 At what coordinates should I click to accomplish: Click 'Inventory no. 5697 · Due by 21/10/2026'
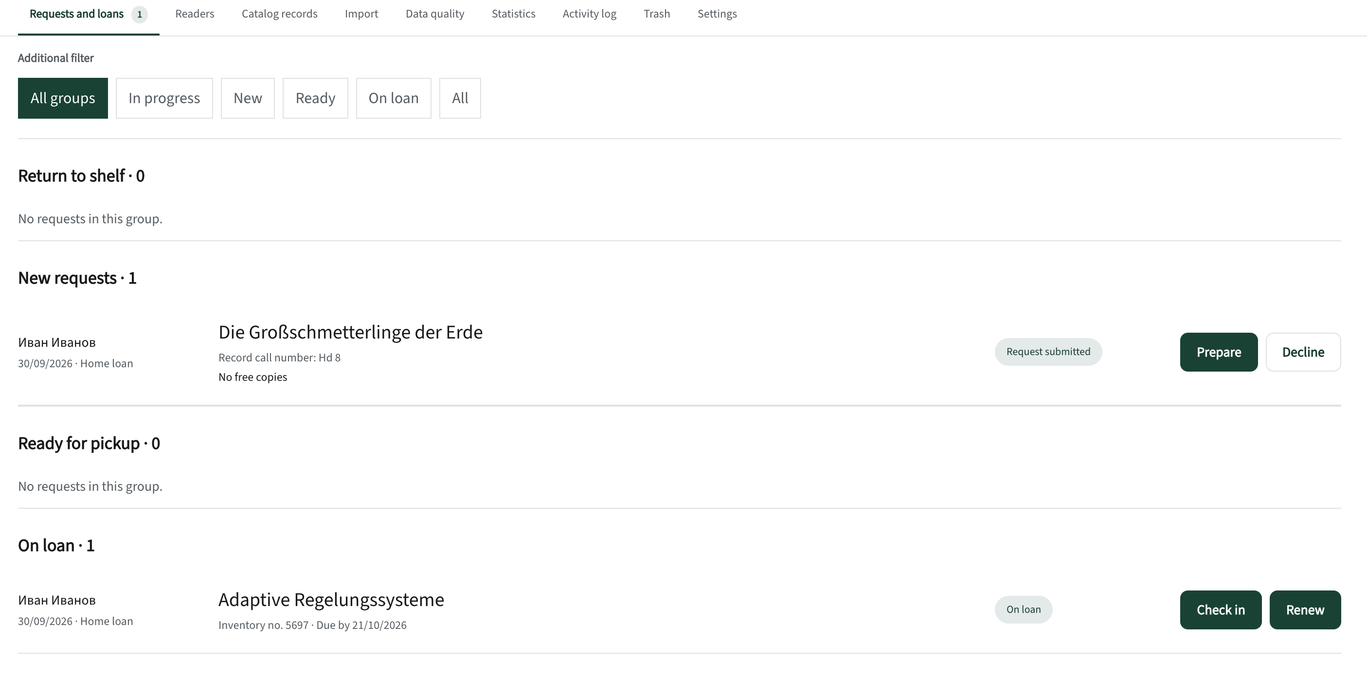(313, 625)
